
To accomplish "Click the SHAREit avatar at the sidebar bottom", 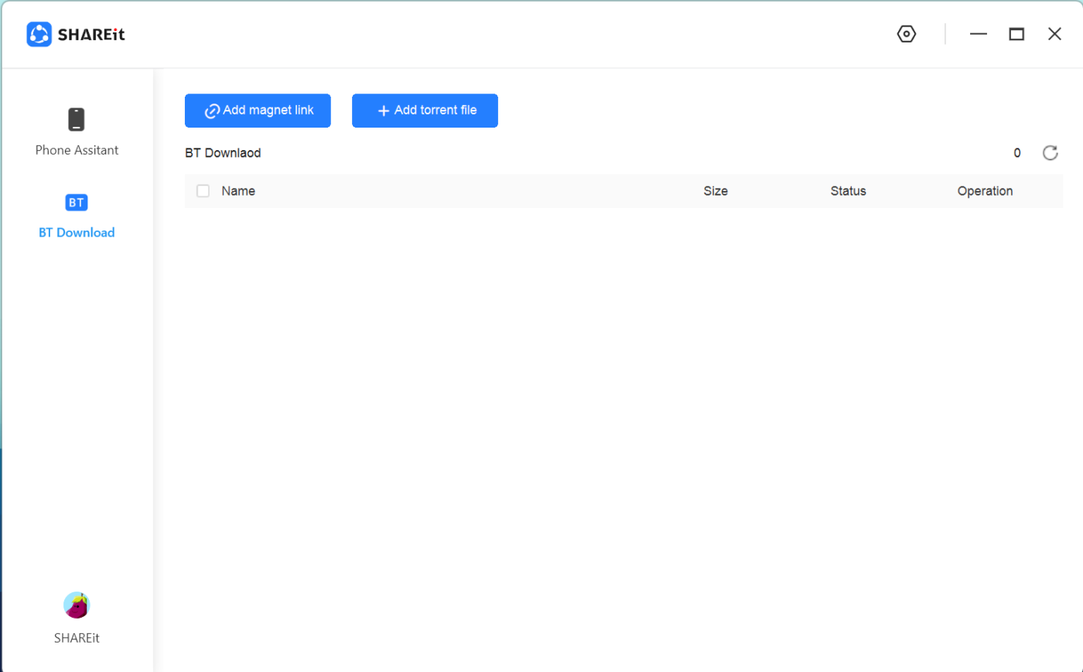I will (76, 605).
